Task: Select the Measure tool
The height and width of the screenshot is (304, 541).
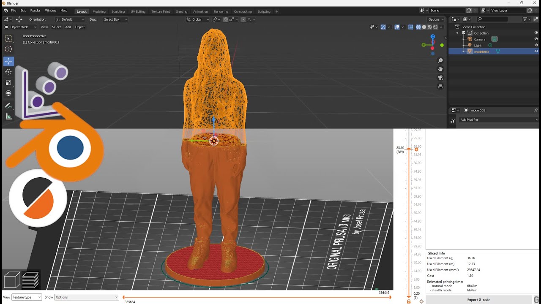Action: 8,117
